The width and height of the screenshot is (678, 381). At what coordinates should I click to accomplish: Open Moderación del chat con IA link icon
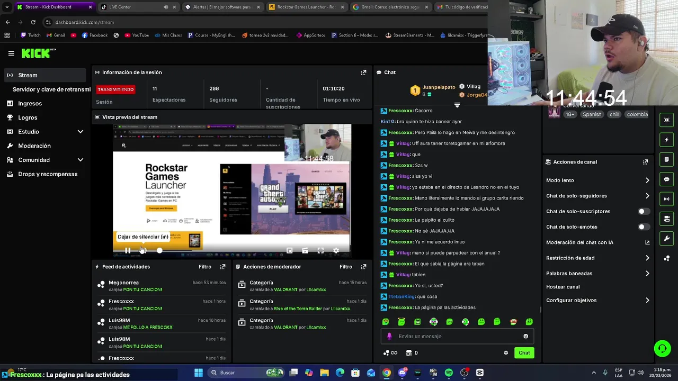647,242
